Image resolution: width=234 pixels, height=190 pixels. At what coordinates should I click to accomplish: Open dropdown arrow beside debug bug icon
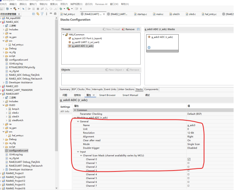tap(64, 9)
